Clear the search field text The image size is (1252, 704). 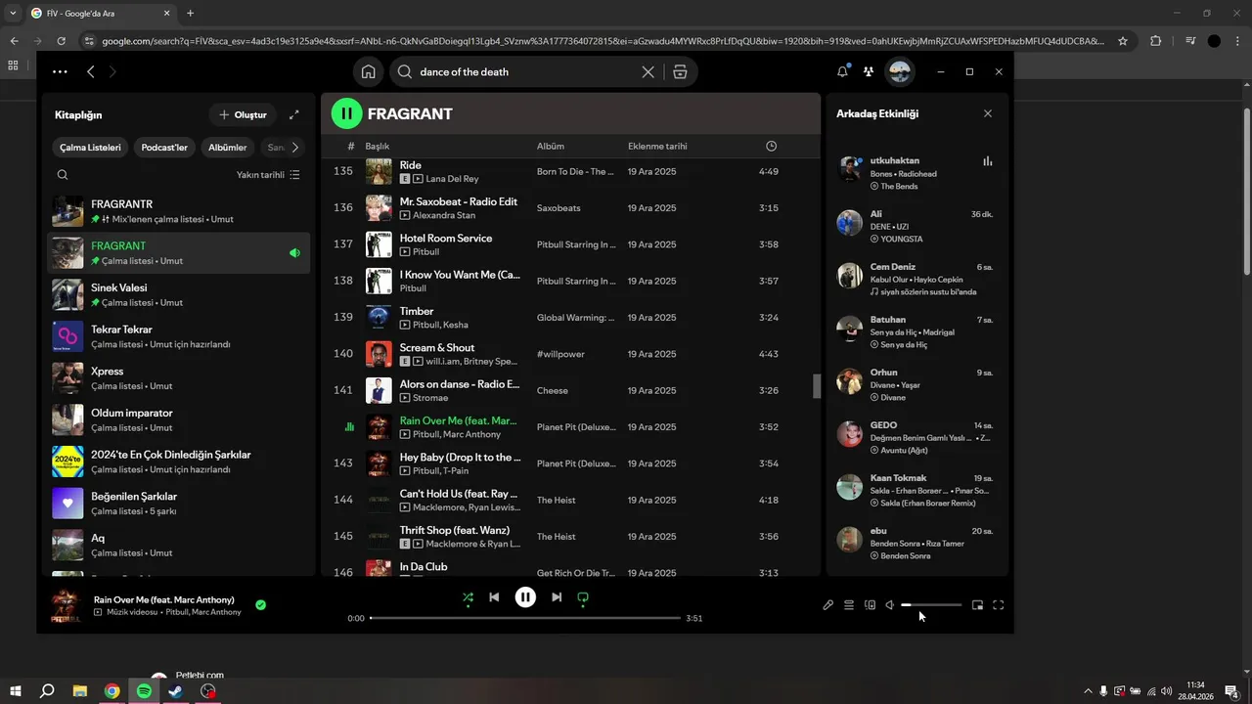[x=648, y=71]
